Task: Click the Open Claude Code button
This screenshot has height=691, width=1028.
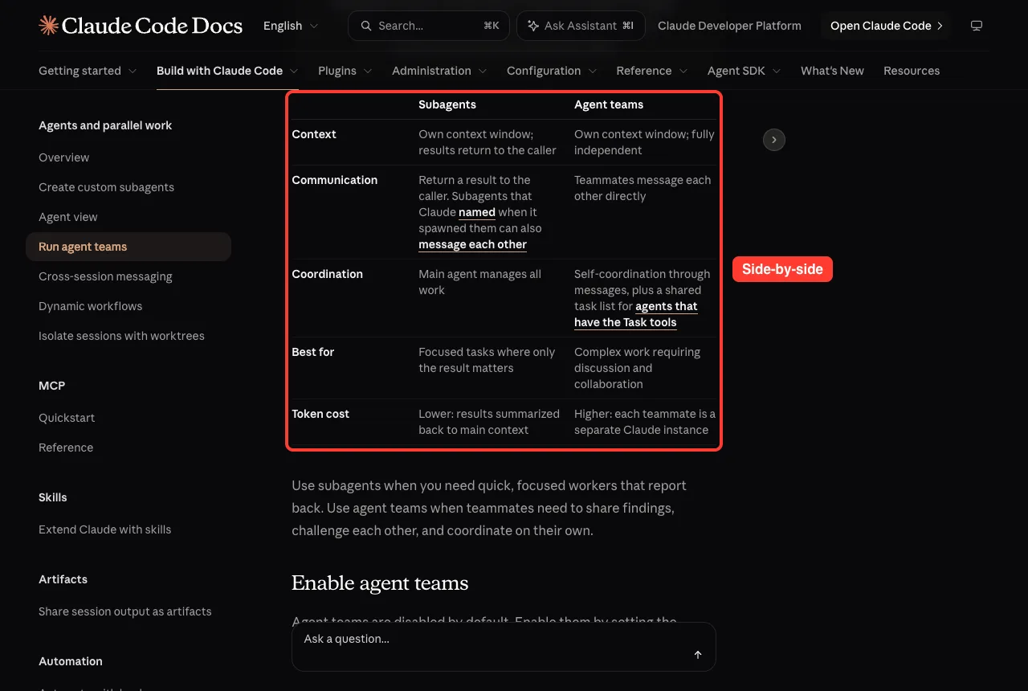Action: click(886, 26)
